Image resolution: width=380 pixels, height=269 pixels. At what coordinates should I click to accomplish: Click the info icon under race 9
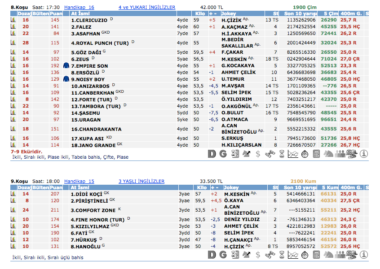pos(363,255)
